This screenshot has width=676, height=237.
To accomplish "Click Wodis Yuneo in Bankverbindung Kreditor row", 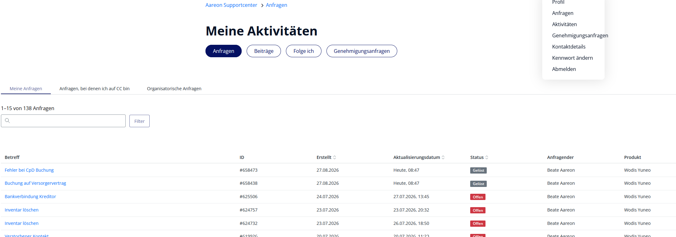I will click(637, 197).
